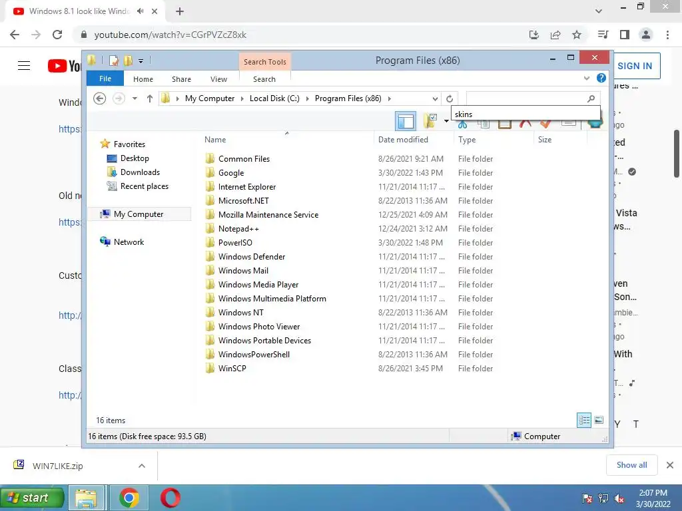Click the Windows start button
This screenshot has height=511, width=682.
(31, 498)
